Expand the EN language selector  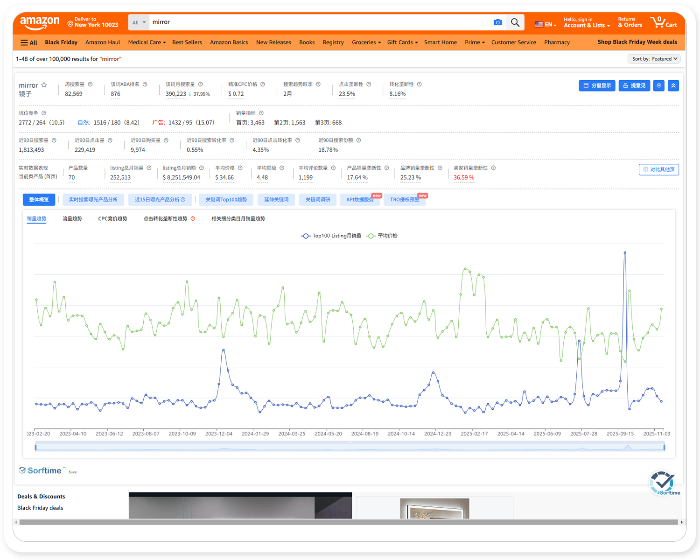(x=546, y=24)
